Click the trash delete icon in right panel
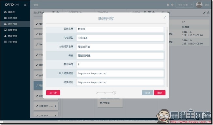Viewport: 213px width, 125px height. click(208, 13)
